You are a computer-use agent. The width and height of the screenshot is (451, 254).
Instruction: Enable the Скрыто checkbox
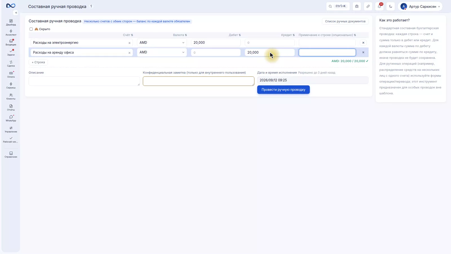(31, 29)
